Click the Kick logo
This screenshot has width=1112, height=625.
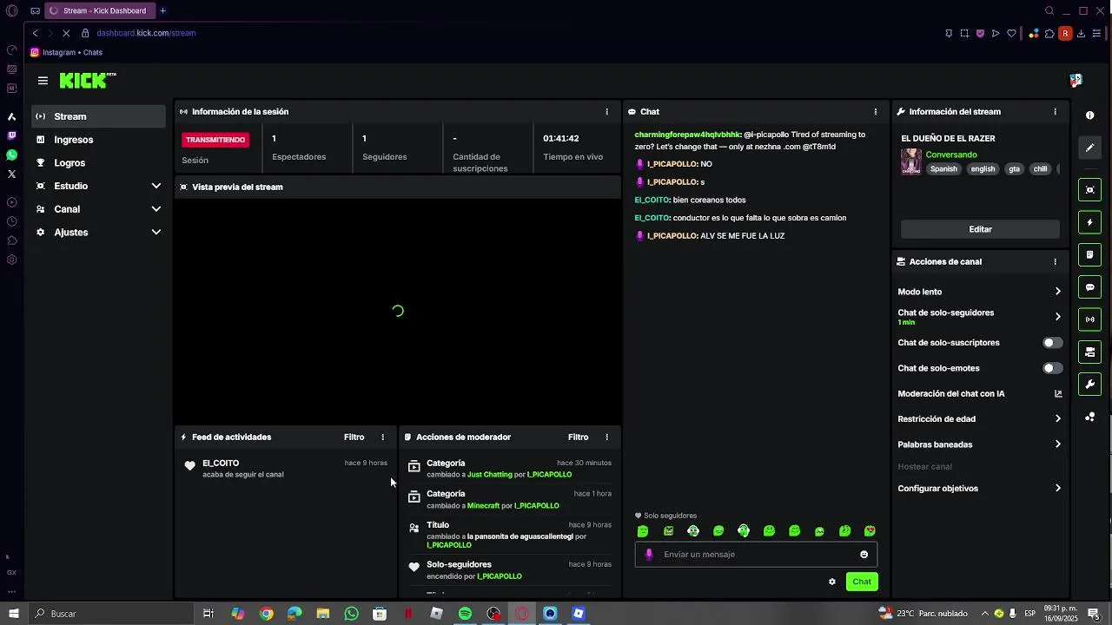[x=87, y=81]
